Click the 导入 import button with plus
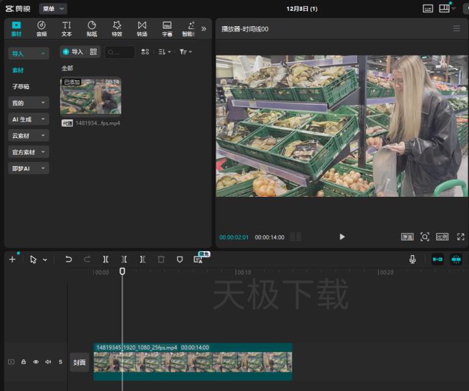The width and height of the screenshot is (469, 391). (72, 52)
